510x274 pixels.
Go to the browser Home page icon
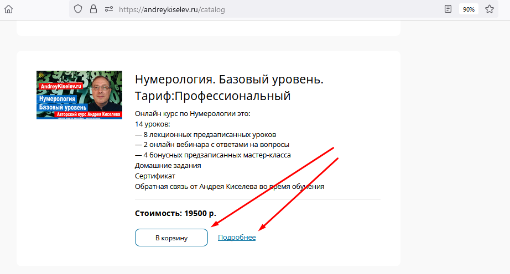(x=9, y=9)
